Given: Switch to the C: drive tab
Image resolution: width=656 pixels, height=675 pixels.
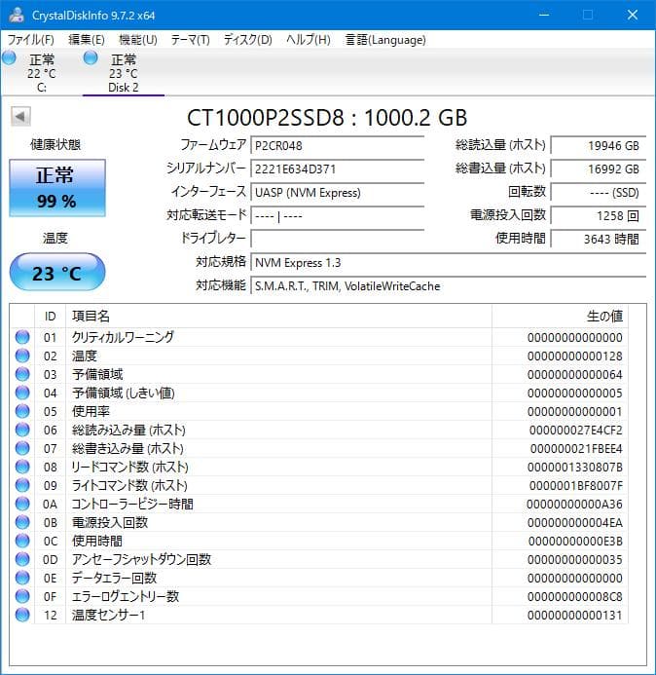Looking at the screenshot, I should tap(41, 72).
